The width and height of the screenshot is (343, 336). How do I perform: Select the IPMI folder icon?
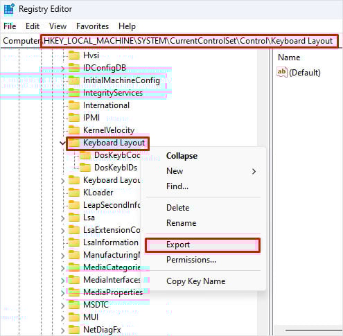74,118
